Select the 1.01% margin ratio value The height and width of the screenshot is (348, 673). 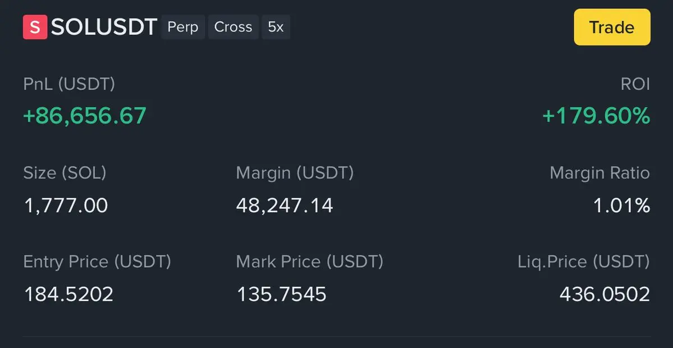point(622,205)
